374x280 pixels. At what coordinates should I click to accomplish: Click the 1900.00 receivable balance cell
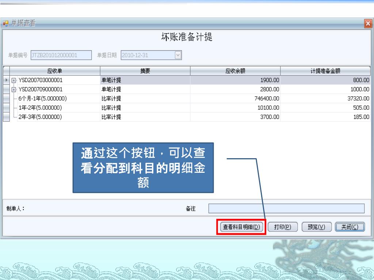235,80
